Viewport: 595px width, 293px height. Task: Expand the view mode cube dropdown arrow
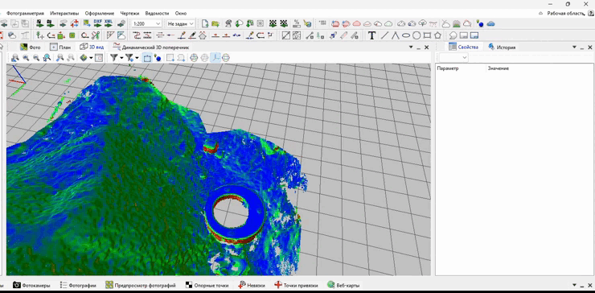point(91,58)
